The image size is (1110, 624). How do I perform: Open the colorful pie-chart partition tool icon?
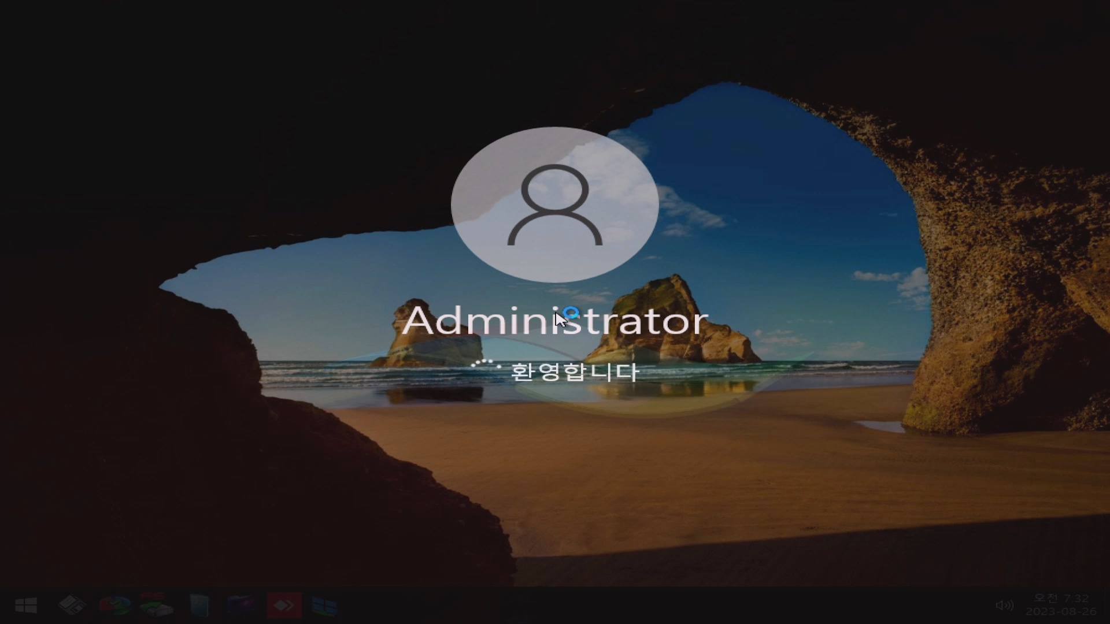pos(114,606)
